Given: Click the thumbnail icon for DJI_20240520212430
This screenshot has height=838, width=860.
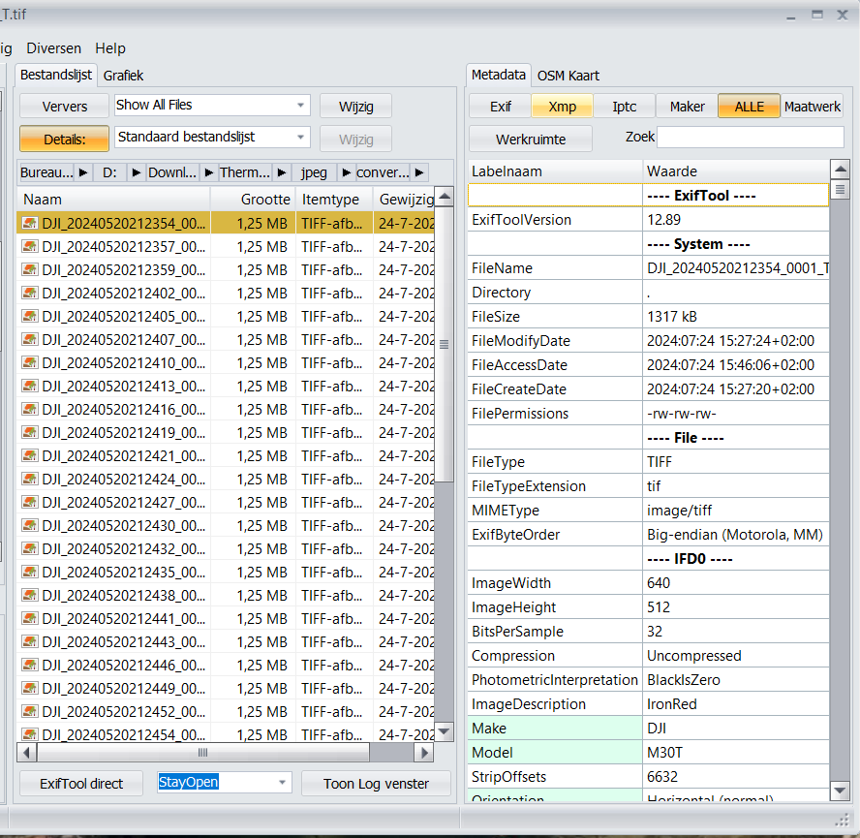Looking at the screenshot, I should click(x=30, y=525).
